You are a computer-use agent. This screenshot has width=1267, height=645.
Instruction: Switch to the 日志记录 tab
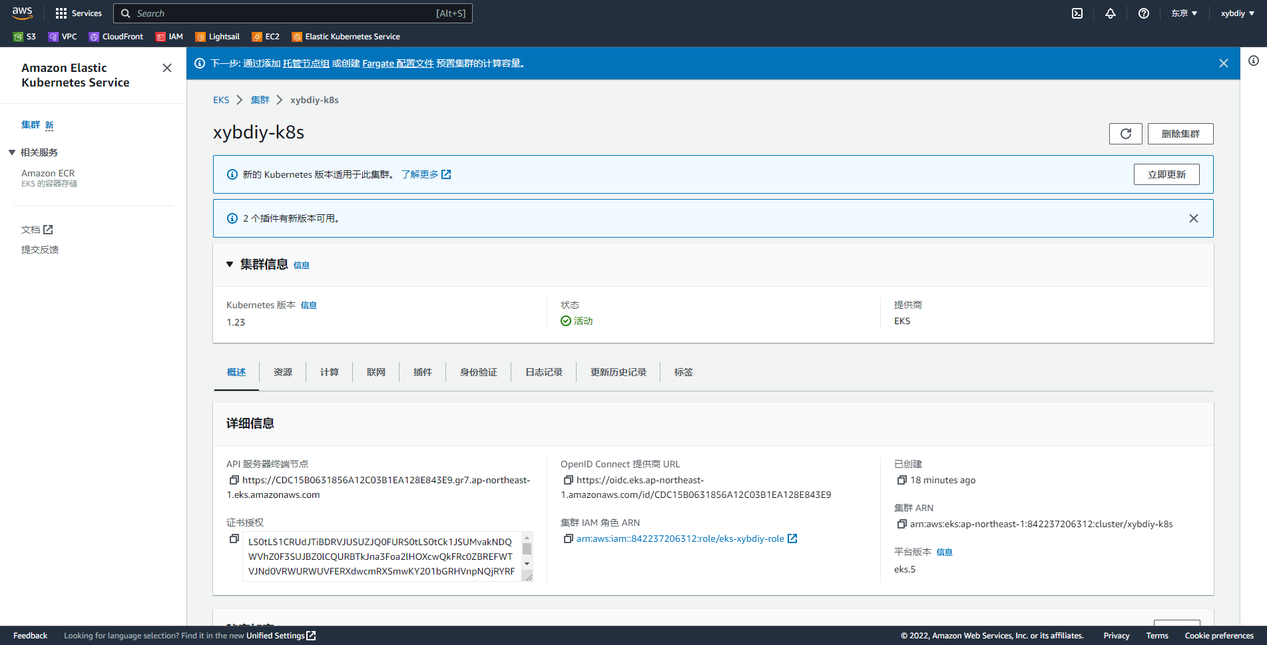[x=544, y=372]
